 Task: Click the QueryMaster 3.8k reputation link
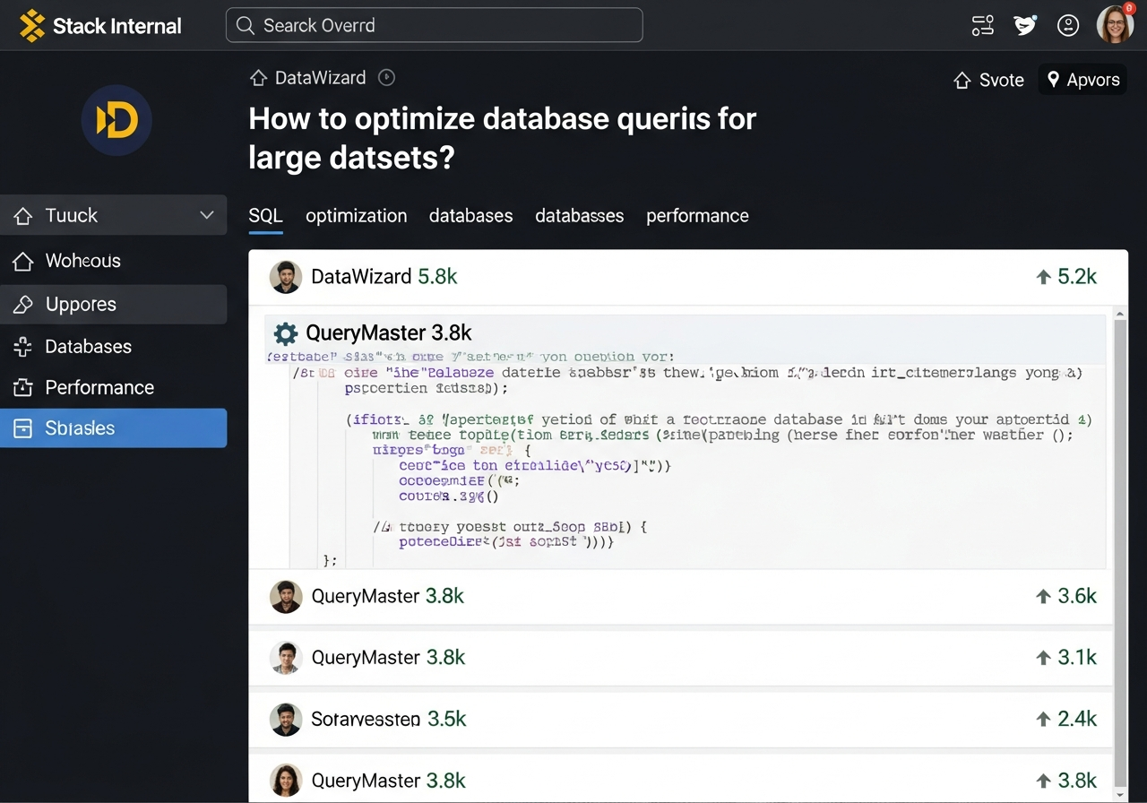389,597
